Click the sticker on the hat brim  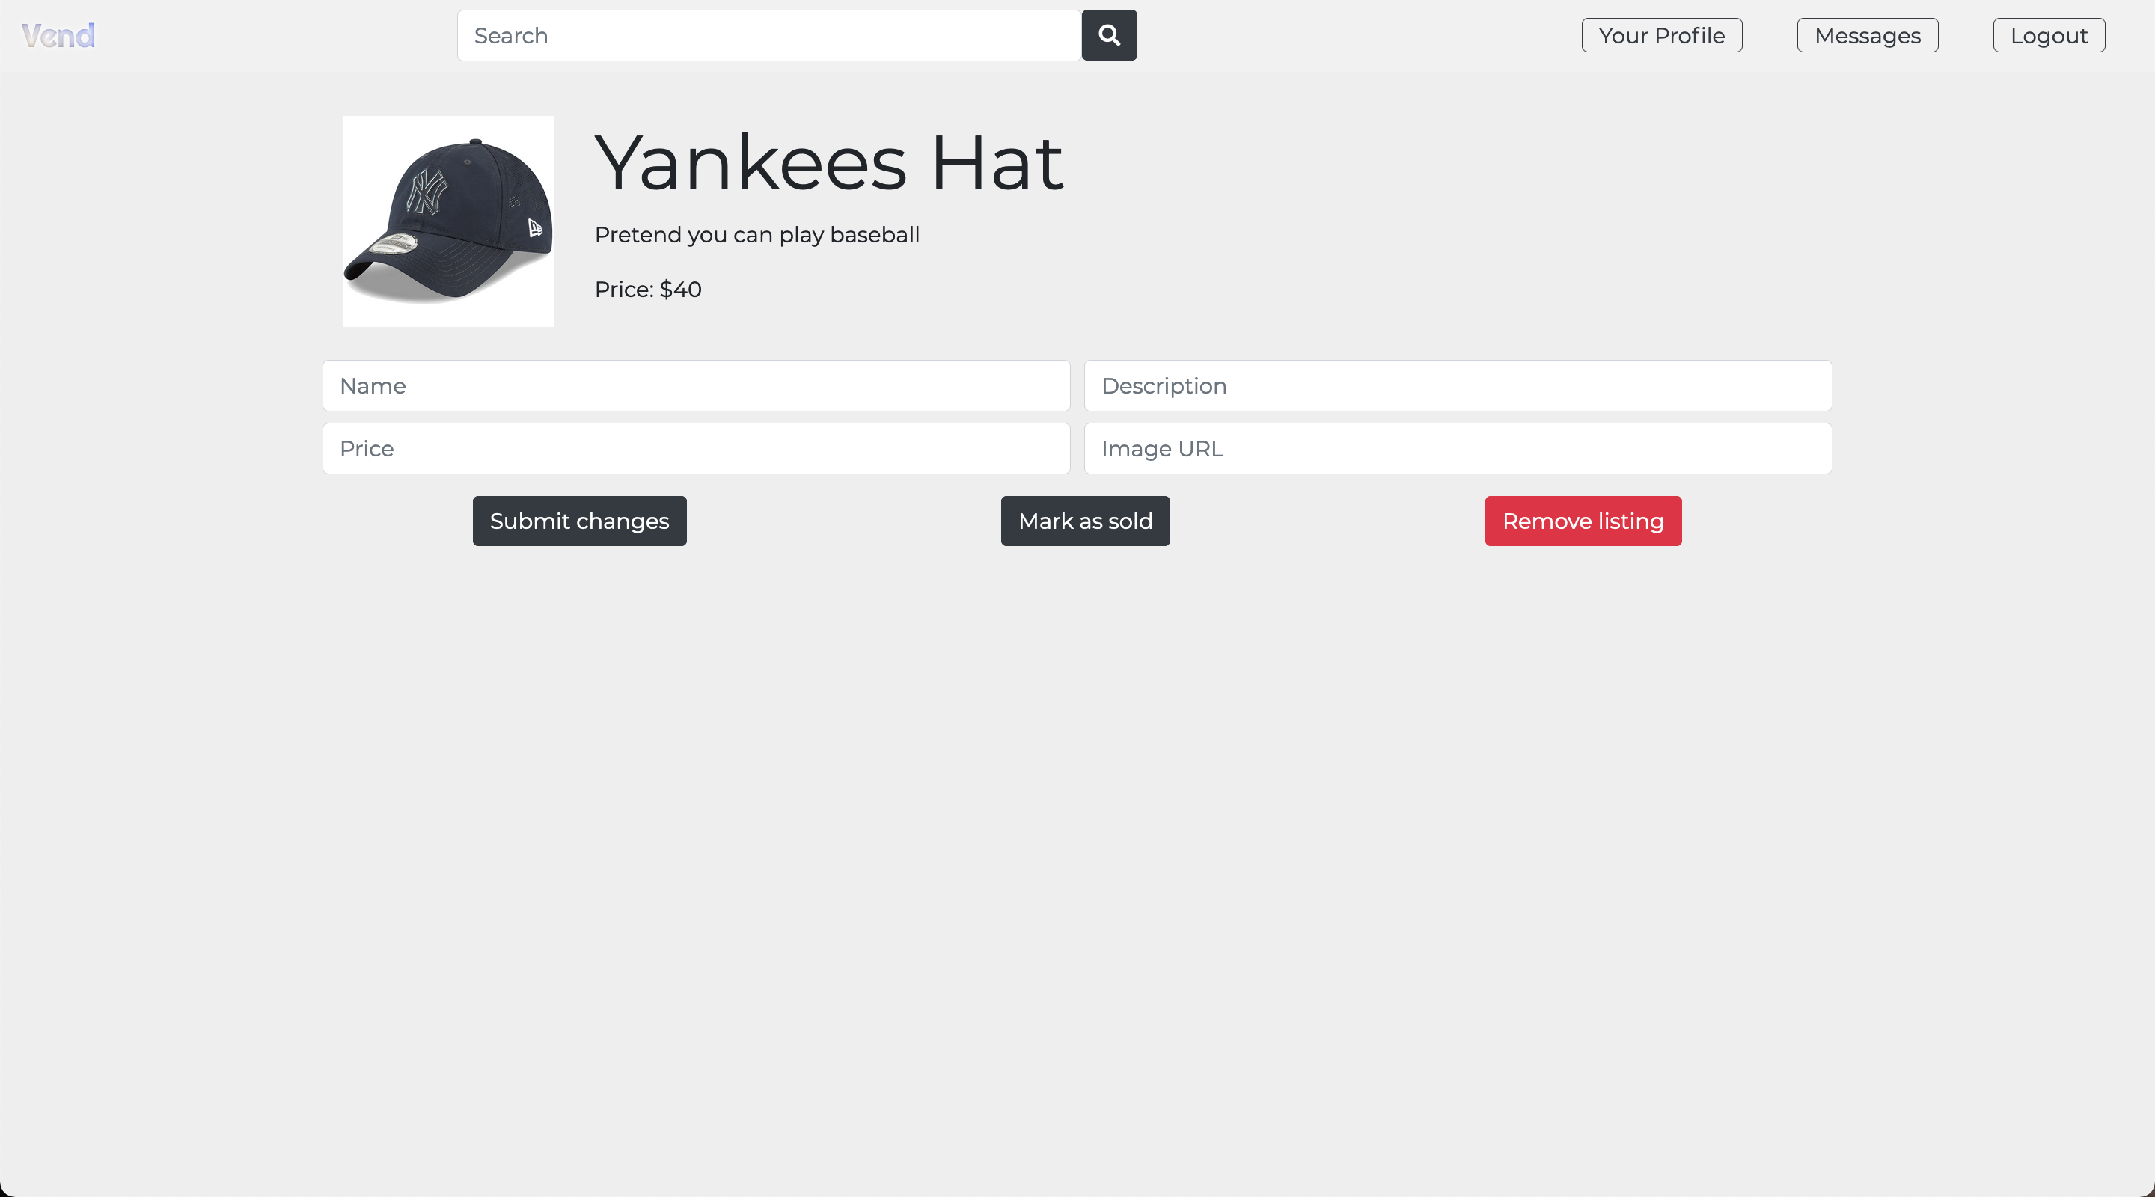393,244
